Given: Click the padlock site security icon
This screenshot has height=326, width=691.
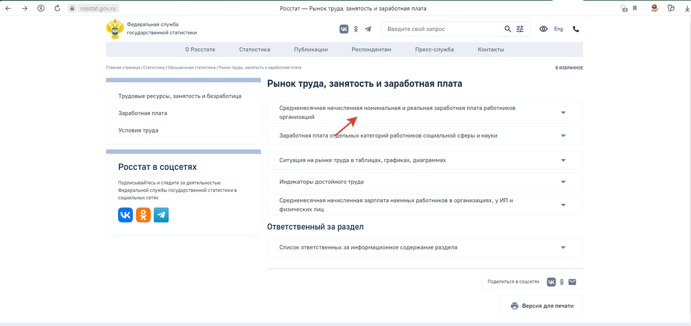Looking at the screenshot, I should (73, 8).
